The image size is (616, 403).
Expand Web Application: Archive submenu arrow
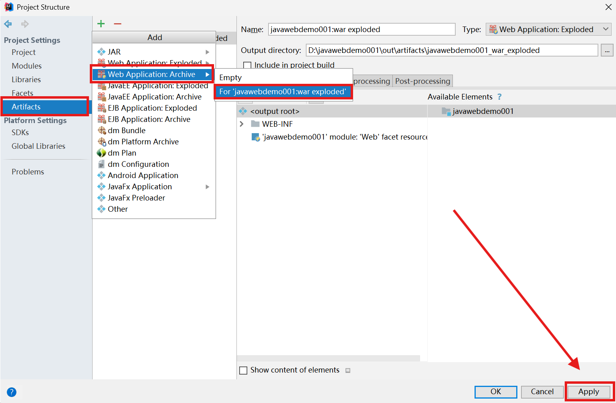[x=208, y=74]
